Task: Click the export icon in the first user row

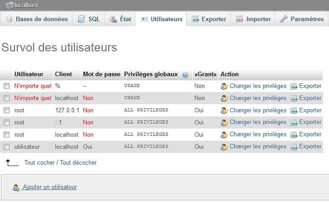Action: tap(294, 86)
